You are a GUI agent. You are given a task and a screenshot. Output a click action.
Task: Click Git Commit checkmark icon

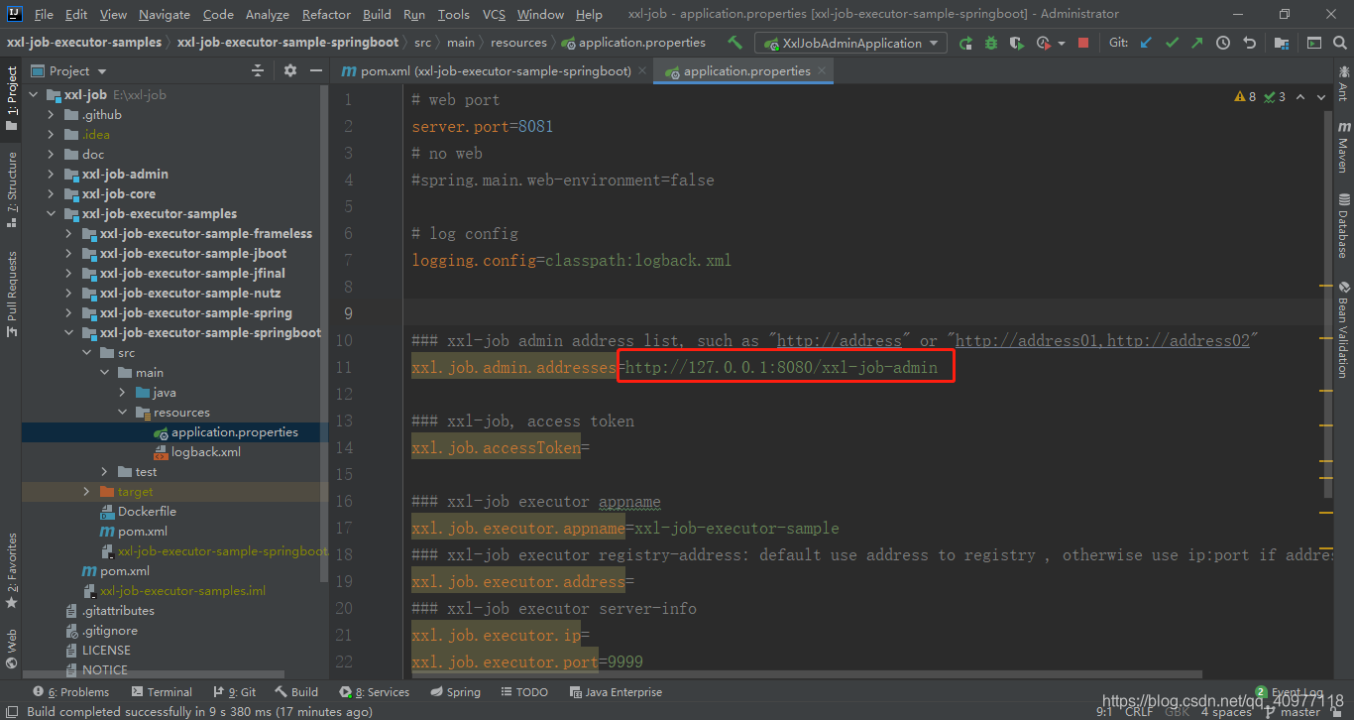coord(1173,43)
